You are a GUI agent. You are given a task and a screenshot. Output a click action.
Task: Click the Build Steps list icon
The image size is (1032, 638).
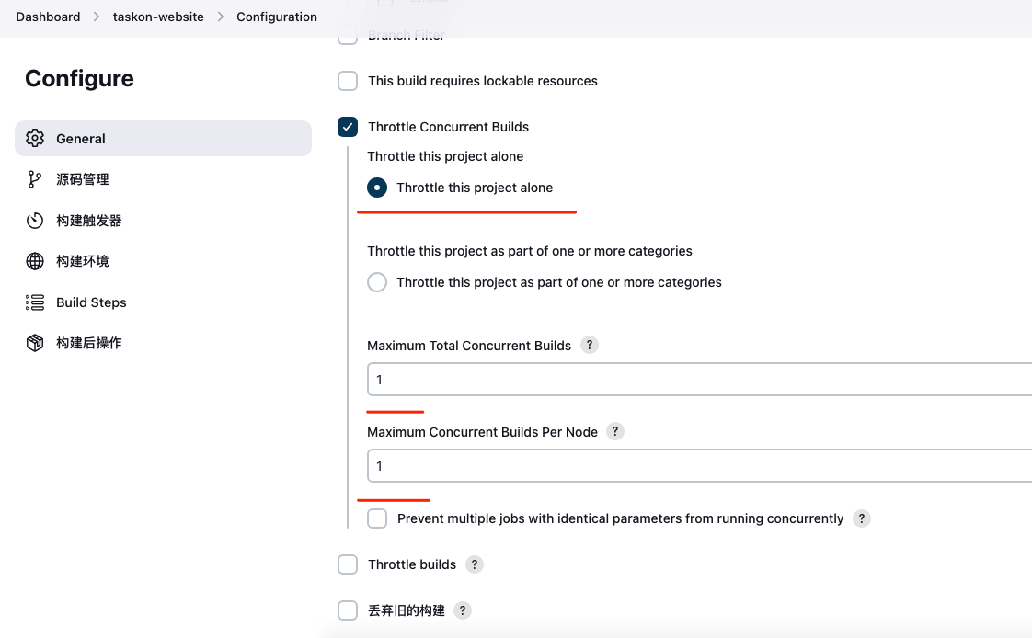tap(35, 302)
